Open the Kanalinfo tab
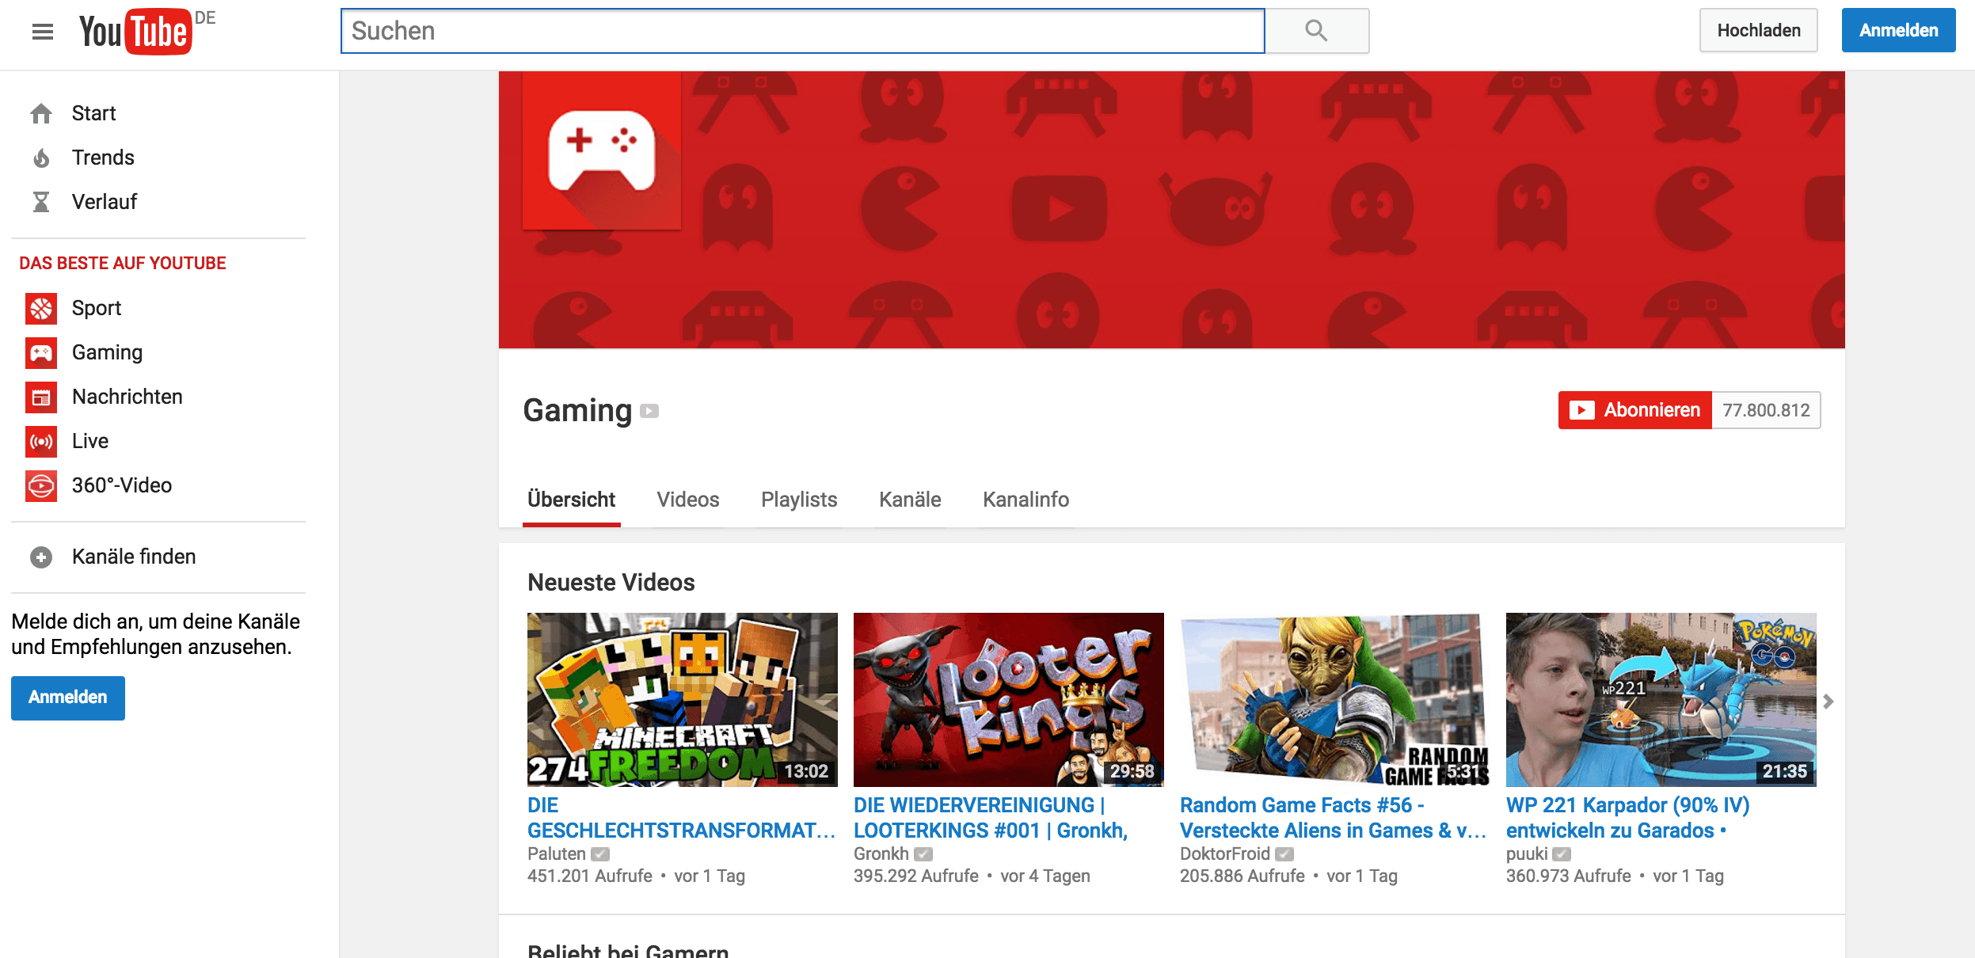This screenshot has width=1975, height=958. (1026, 500)
